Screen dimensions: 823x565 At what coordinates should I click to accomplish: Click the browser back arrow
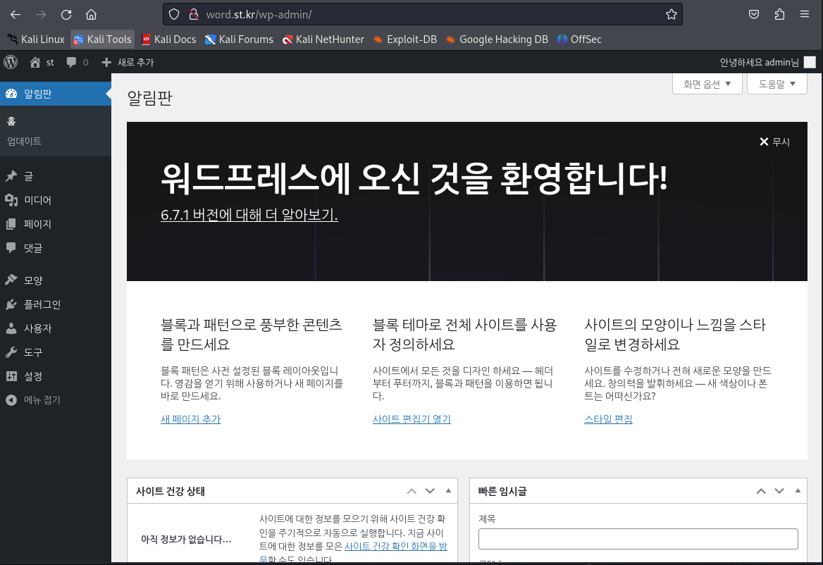[16, 15]
